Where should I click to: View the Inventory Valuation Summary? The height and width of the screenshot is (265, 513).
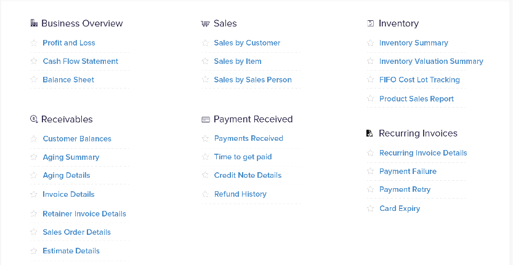(431, 61)
